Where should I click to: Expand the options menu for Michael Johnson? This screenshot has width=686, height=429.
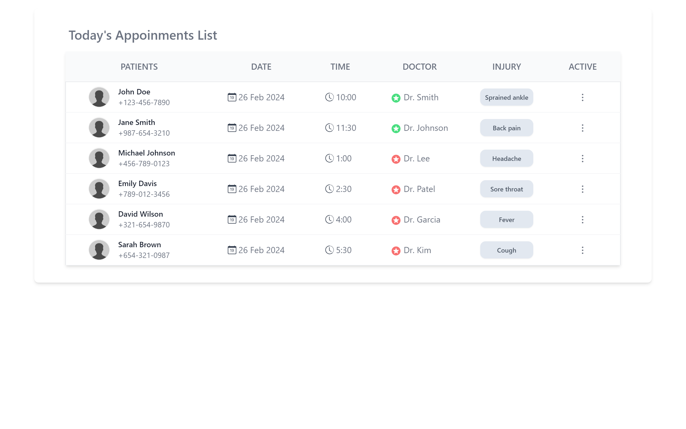(x=582, y=159)
